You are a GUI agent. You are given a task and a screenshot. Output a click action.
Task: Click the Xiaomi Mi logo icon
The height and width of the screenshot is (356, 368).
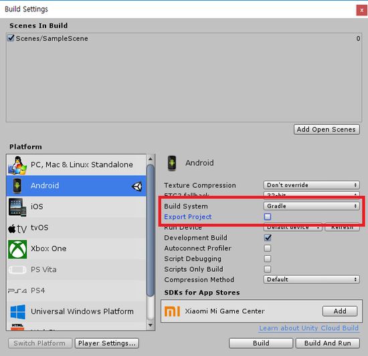point(172,311)
